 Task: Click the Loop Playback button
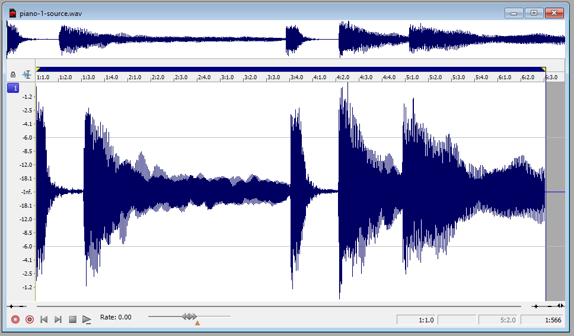point(29,319)
